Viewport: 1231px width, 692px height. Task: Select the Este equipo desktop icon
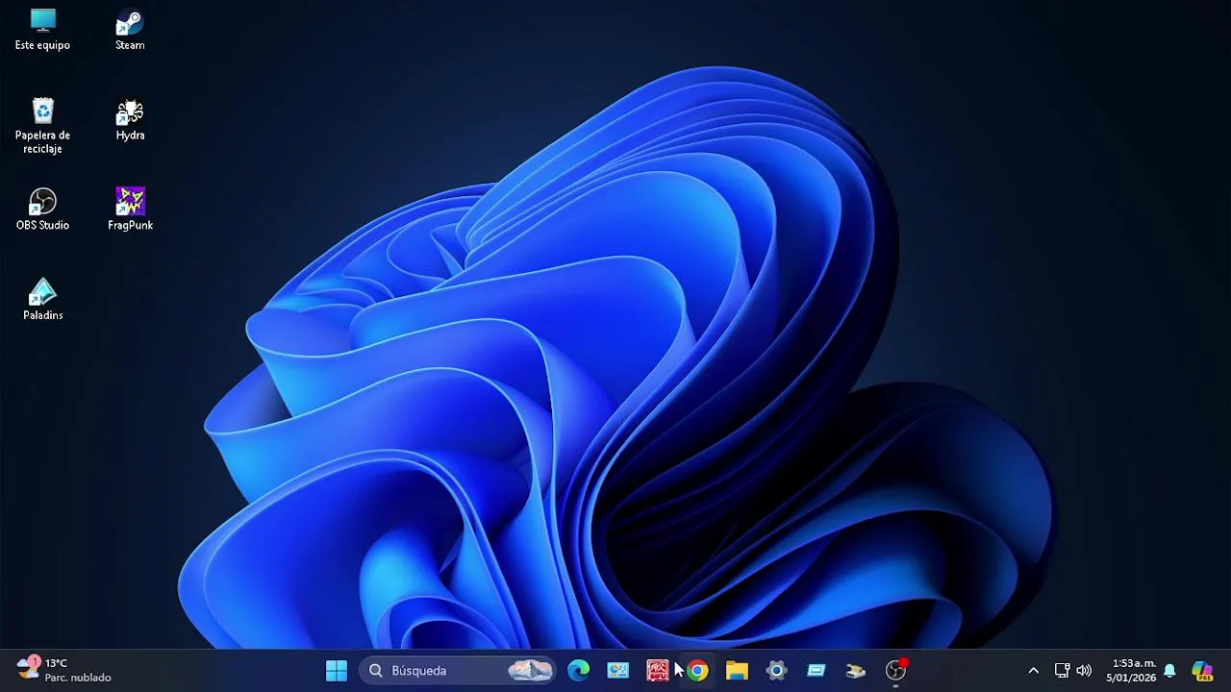[x=42, y=30]
